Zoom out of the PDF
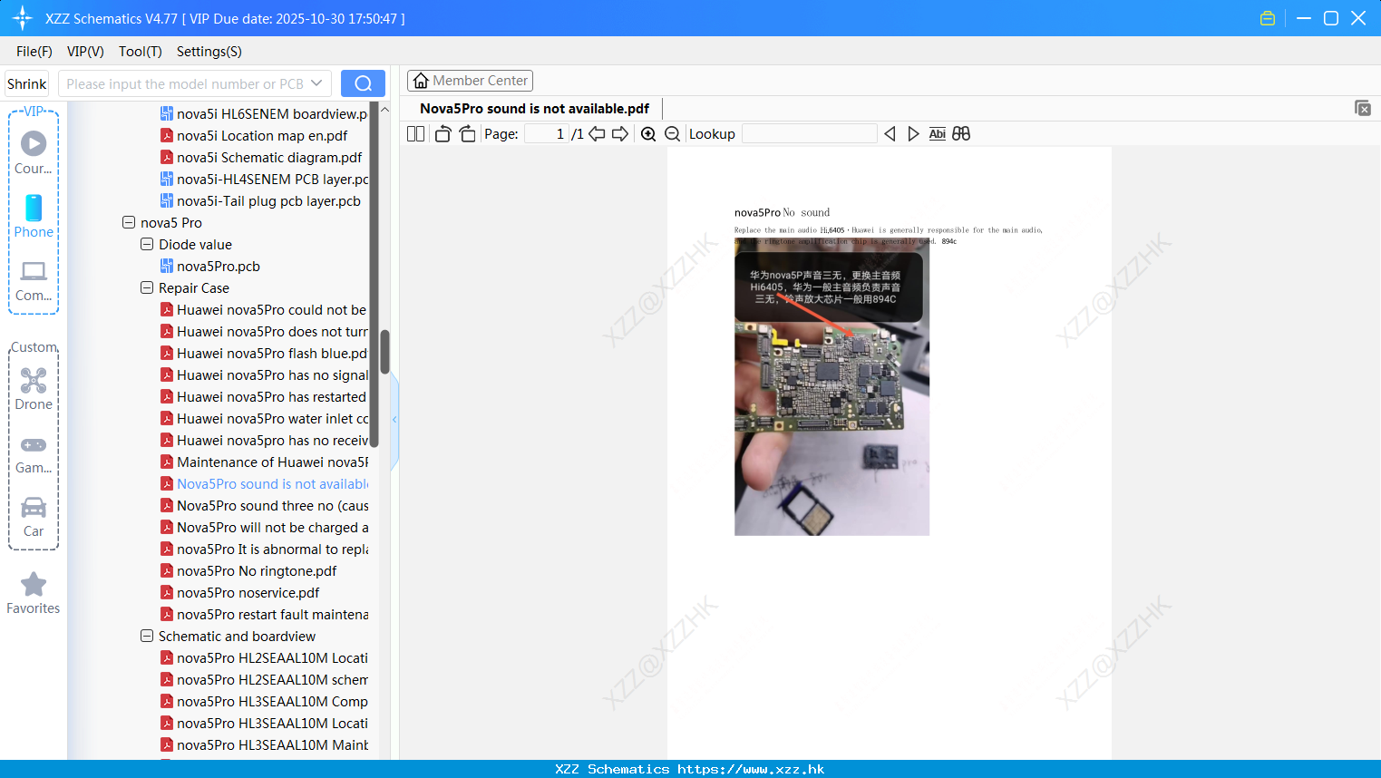 coord(672,133)
